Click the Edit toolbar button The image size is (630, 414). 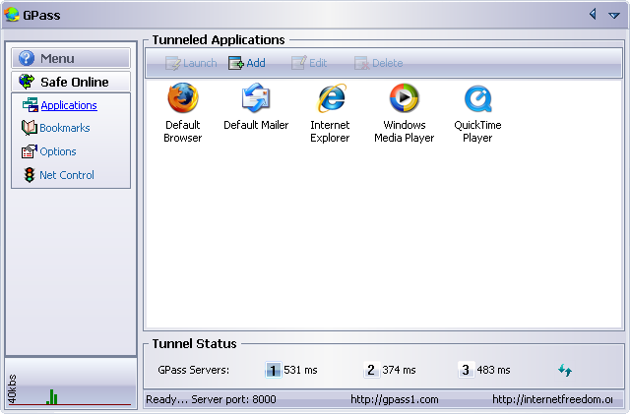pyautogui.click(x=309, y=63)
